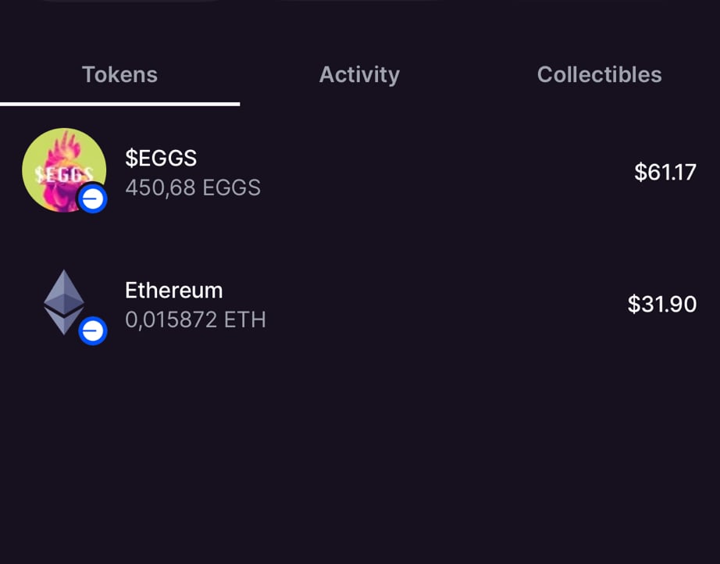Show the Collectibles tab
Viewport: 720px width, 564px height.
click(599, 75)
